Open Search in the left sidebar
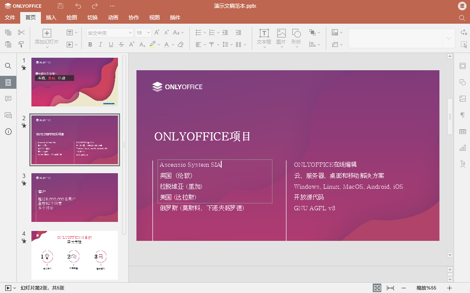 [x=8, y=66]
